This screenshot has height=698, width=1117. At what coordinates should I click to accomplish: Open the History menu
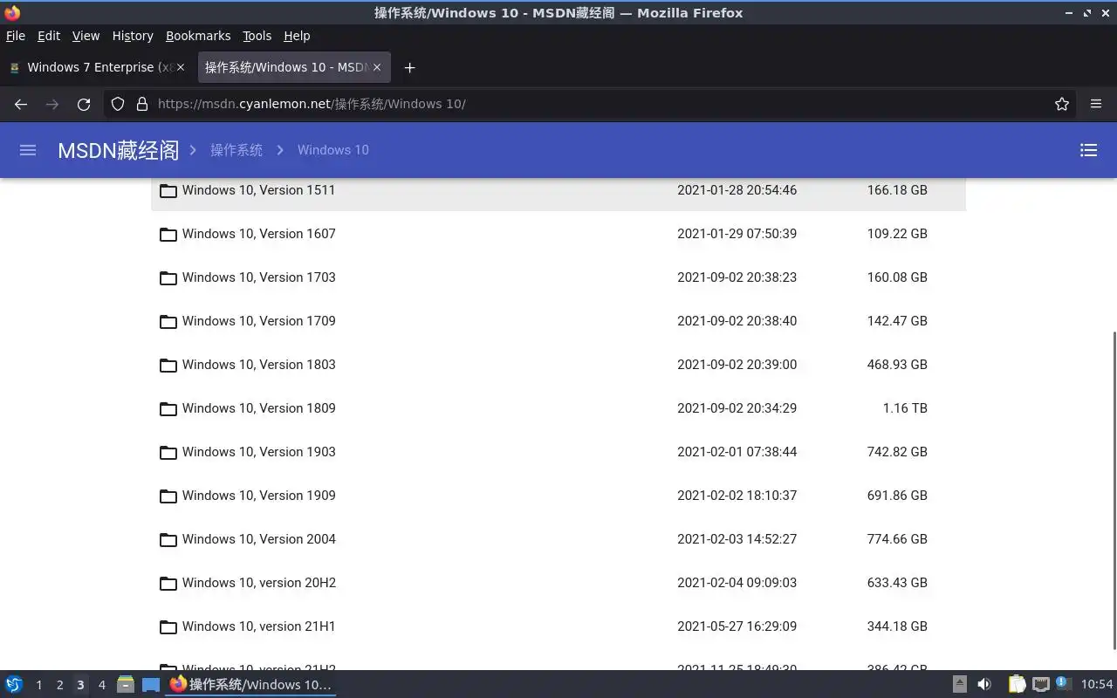[x=133, y=36]
